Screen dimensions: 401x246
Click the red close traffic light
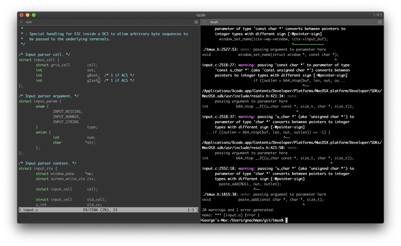click(x=21, y=15)
